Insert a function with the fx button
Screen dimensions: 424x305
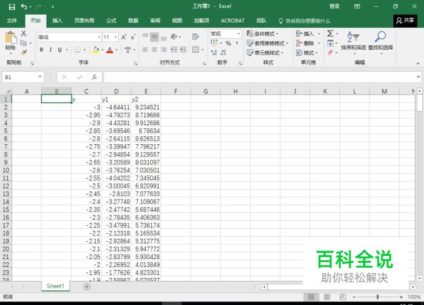94,77
